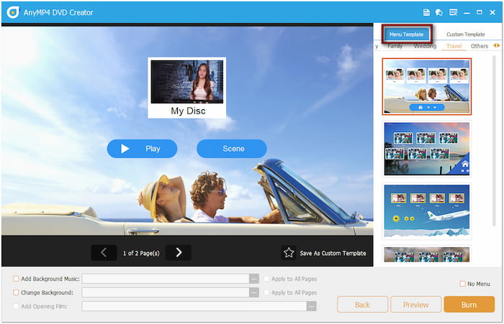Go to the next menu page

point(179,252)
